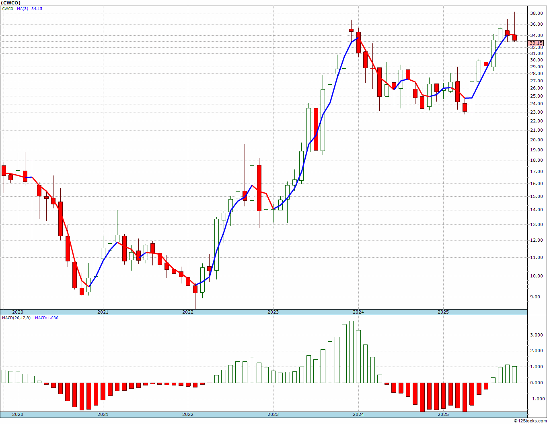Click the 16.00 price axis label
547x424 pixels.
(537, 184)
